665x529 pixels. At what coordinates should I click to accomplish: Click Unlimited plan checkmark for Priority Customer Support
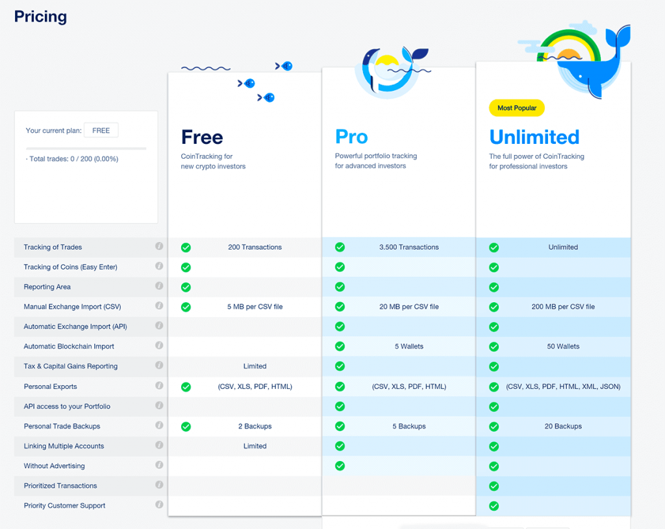click(494, 506)
